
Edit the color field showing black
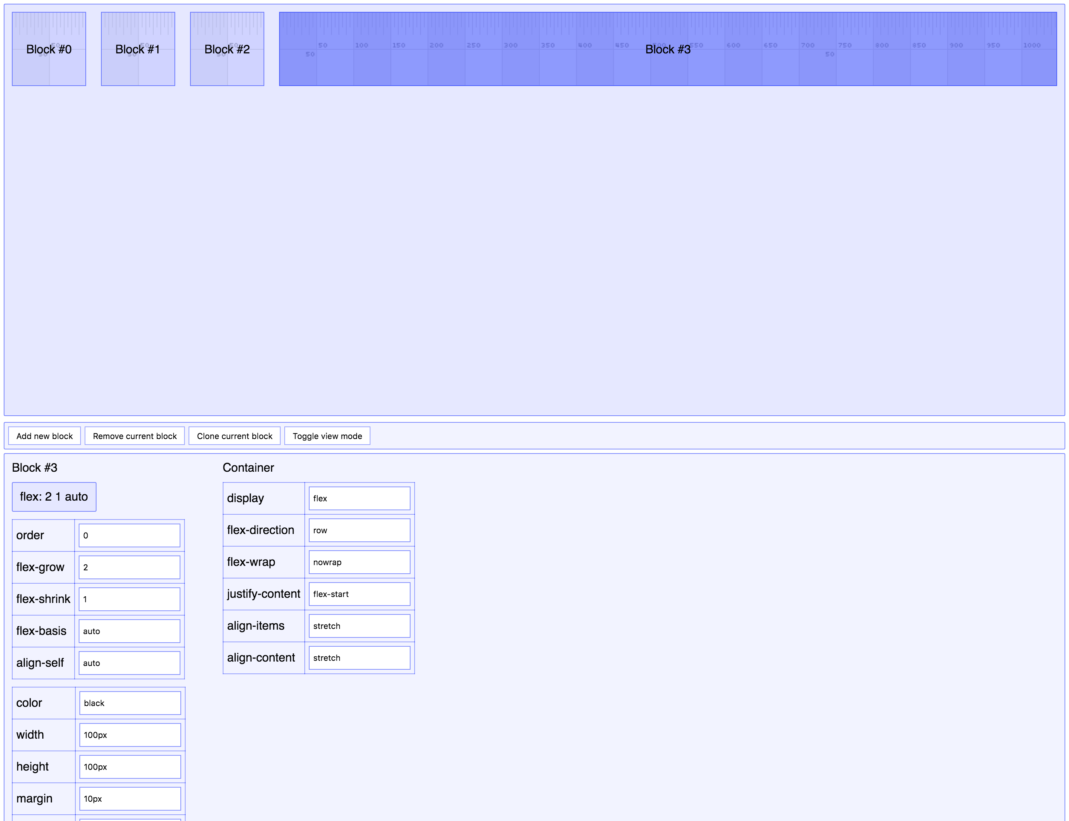point(130,703)
